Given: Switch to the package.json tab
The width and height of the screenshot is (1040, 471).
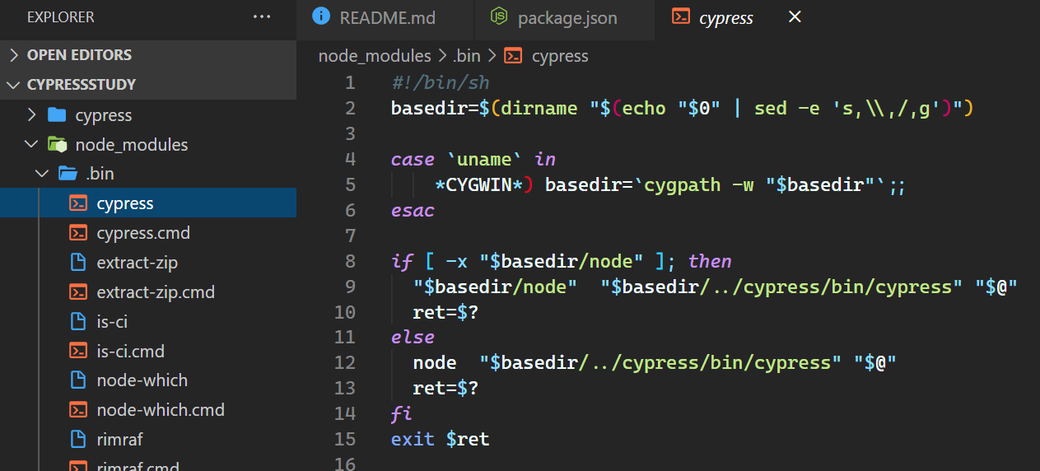Looking at the screenshot, I should pyautogui.click(x=567, y=17).
